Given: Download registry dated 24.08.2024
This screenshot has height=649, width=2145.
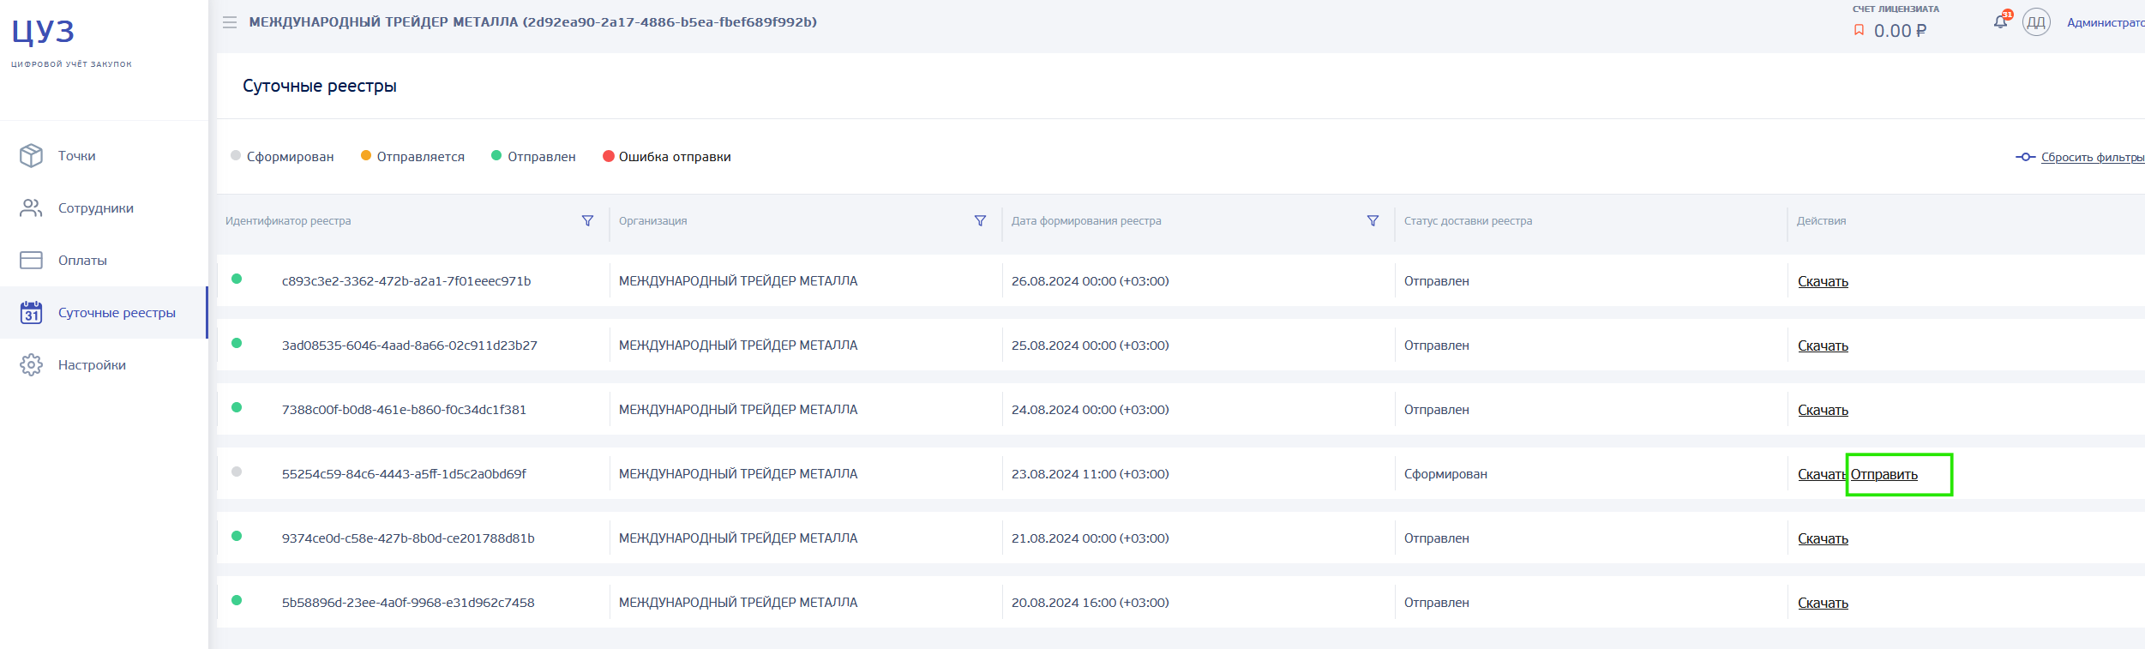Looking at the screenshot, I should 1823,410.
